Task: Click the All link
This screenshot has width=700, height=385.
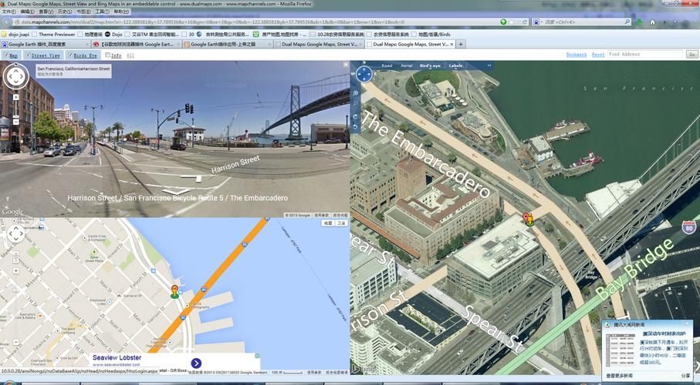Action: click(x=130, y=55)
